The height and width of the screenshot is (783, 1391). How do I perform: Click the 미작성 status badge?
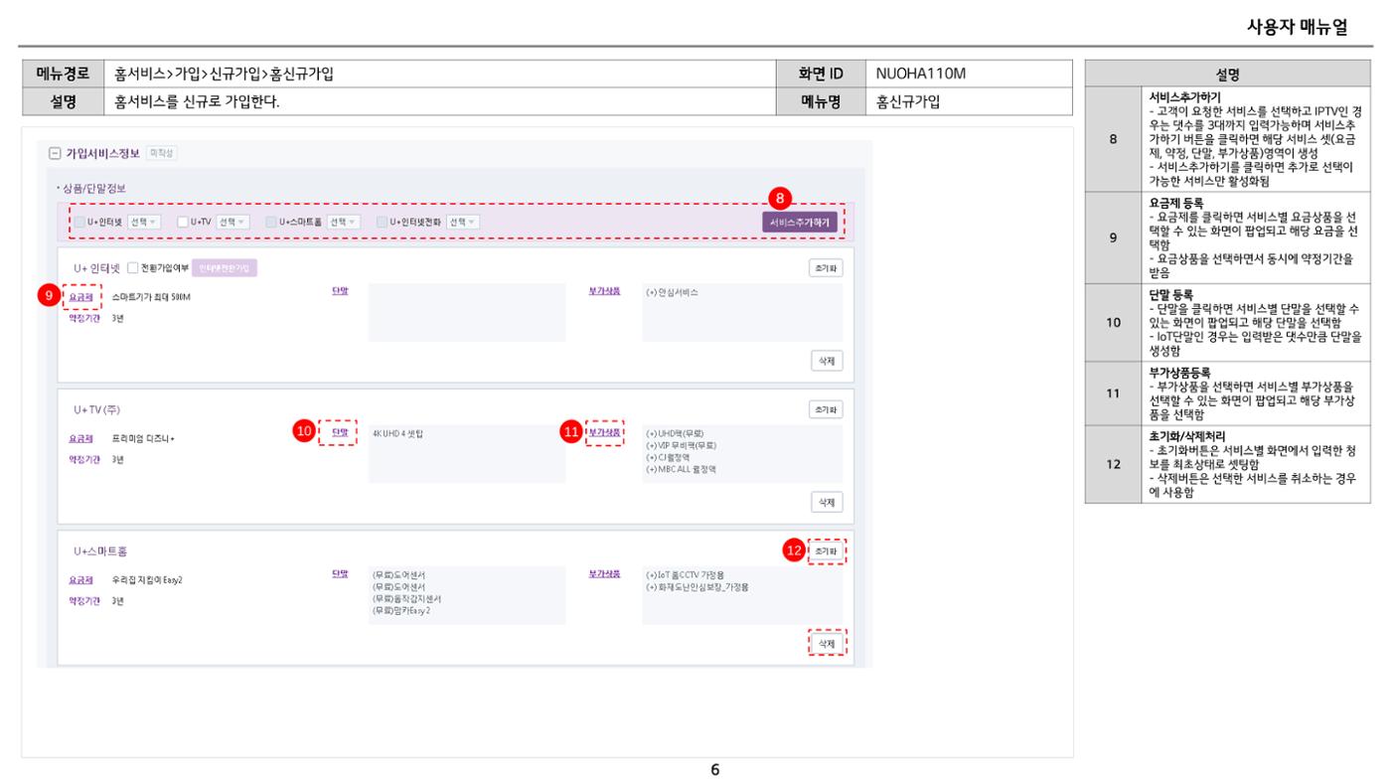tap(160, 153)
